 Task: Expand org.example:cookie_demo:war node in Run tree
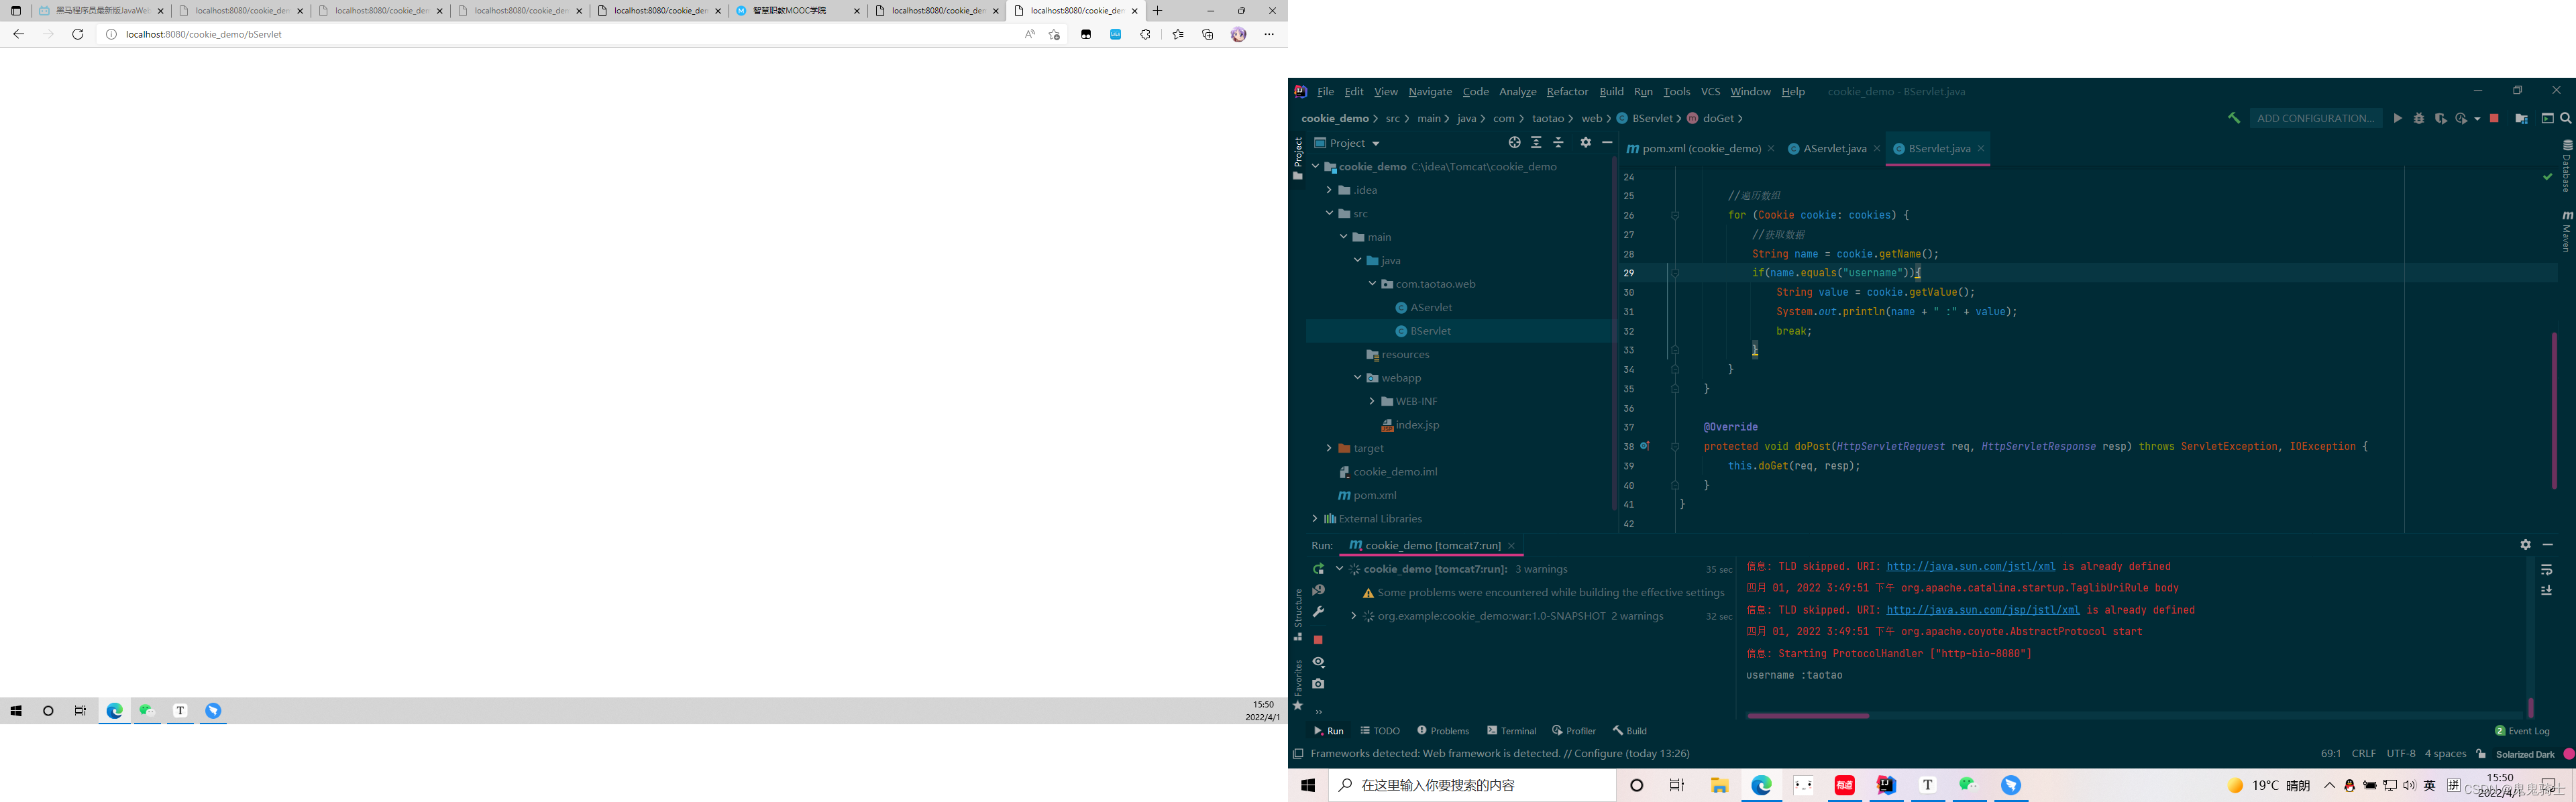[1353, 616]
